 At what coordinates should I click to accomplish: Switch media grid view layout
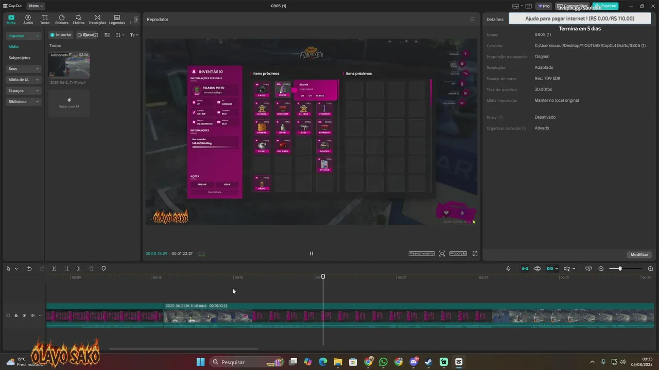pyautogui.click(x=107, y=35)
